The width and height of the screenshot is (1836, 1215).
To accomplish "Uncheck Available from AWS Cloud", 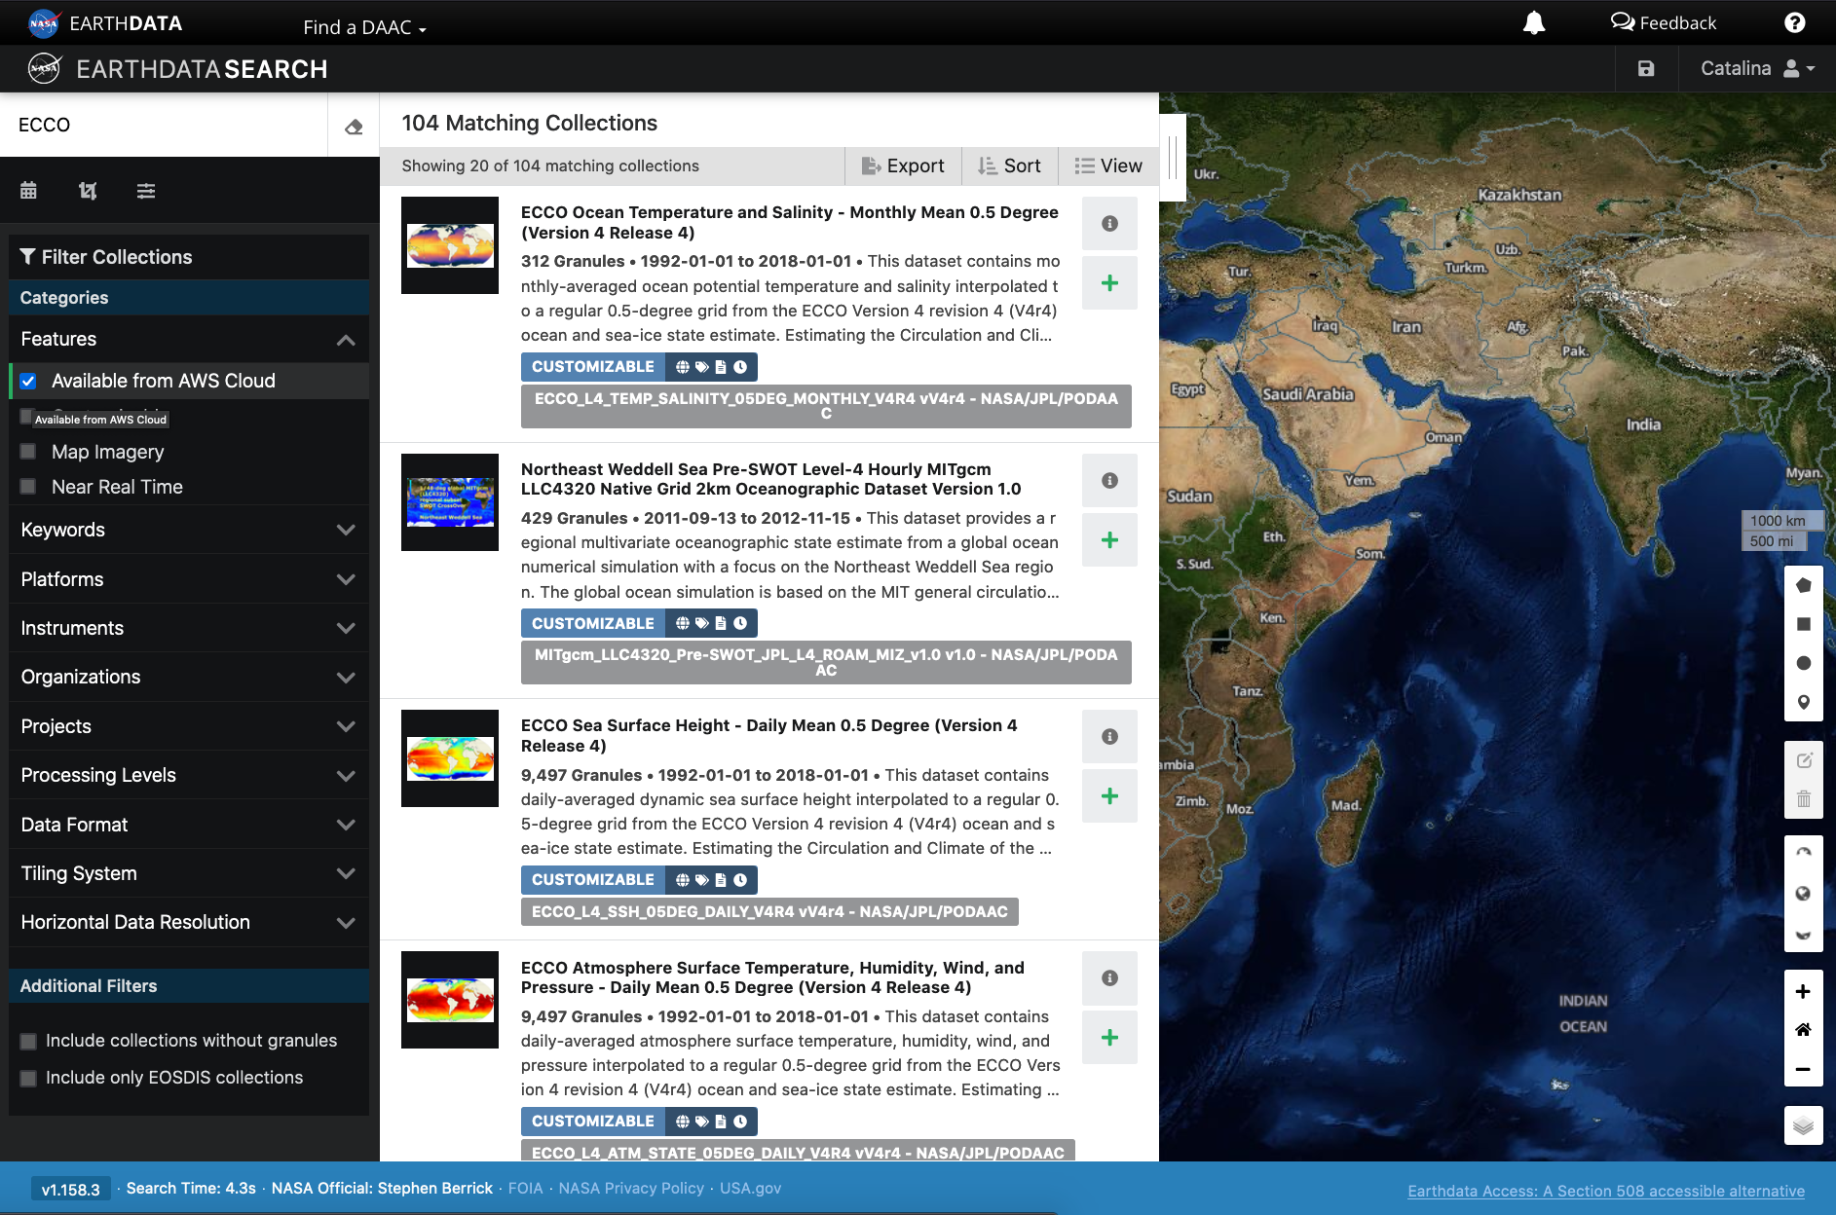I will 28,382.
